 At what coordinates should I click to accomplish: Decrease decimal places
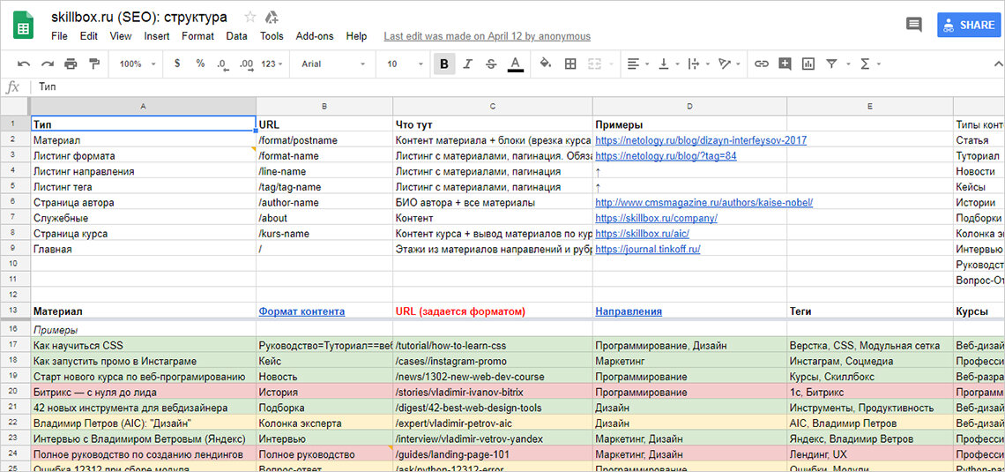pos(222,64)
